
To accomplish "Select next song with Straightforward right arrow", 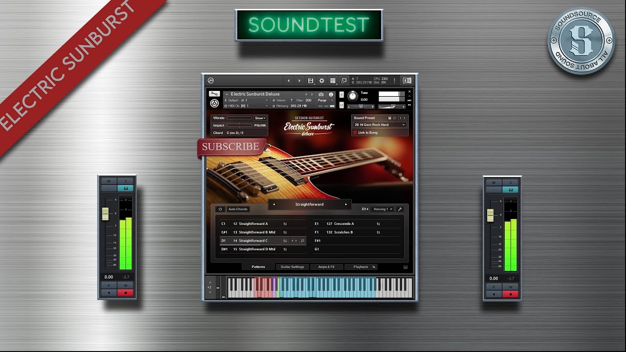I will coord(346,204).
